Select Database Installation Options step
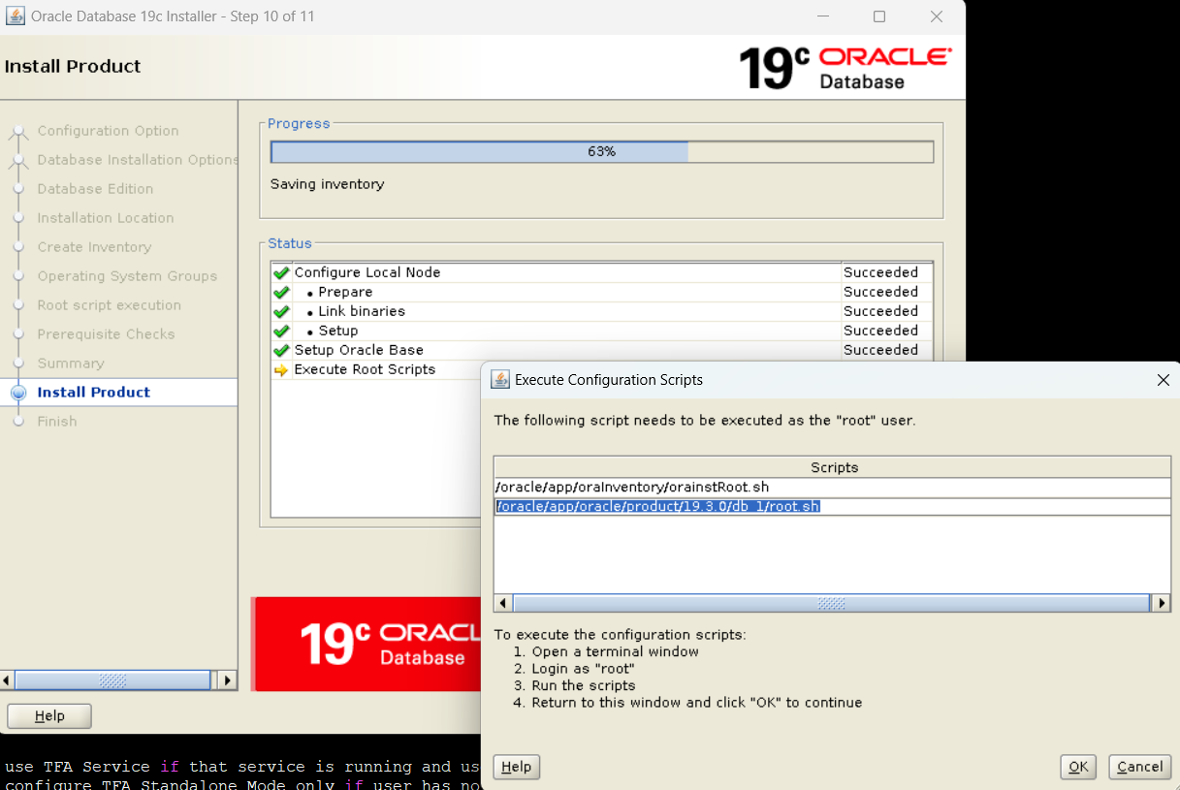Screen dimensions: 1180x790 click(x=137, y=160)
